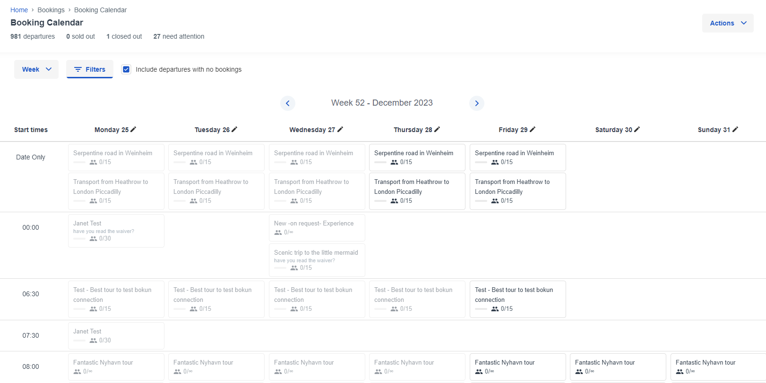Viewport: 766px width, 383px height.
Task: Go to Home via breadcrumb link
Action: [x=19, y=10]
